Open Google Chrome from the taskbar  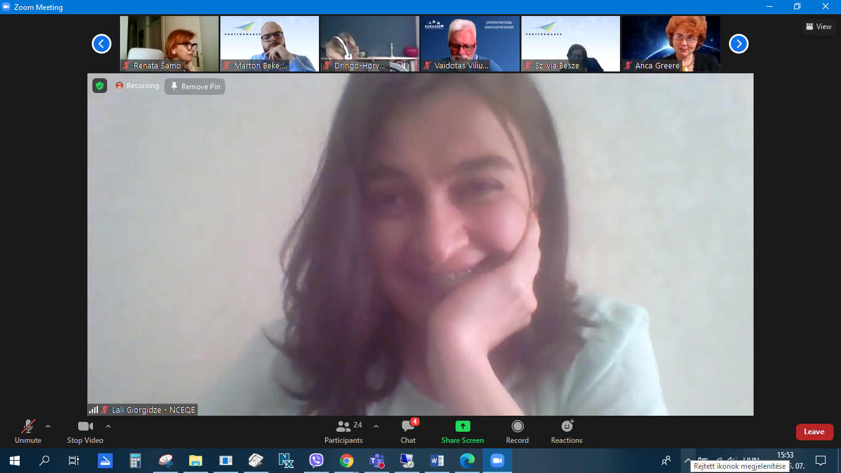coord(347,461)
